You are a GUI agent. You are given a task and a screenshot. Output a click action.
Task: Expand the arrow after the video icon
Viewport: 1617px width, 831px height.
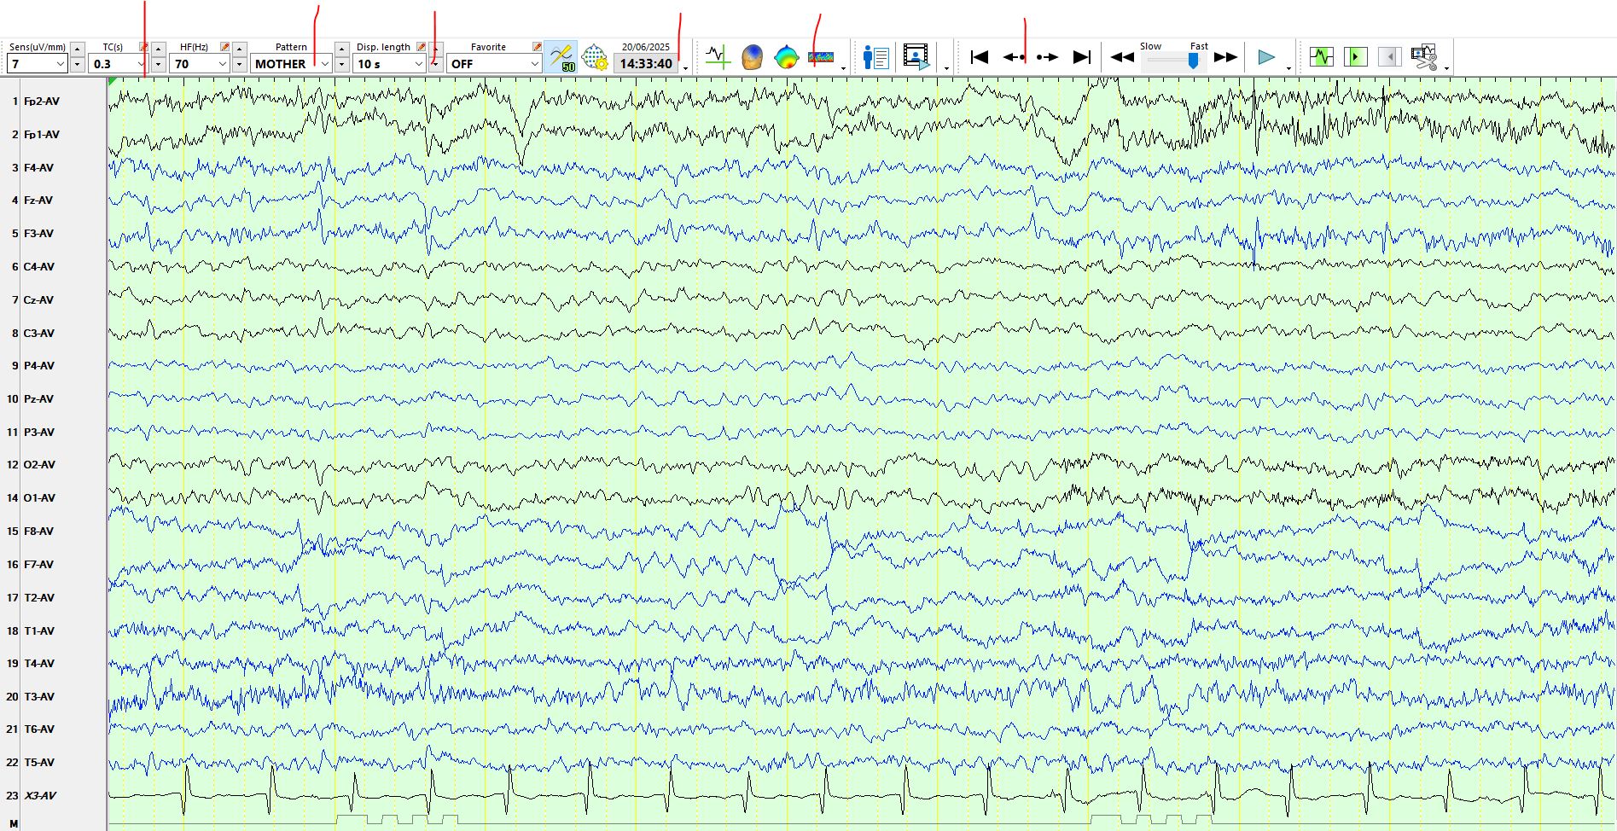point(946,68)
